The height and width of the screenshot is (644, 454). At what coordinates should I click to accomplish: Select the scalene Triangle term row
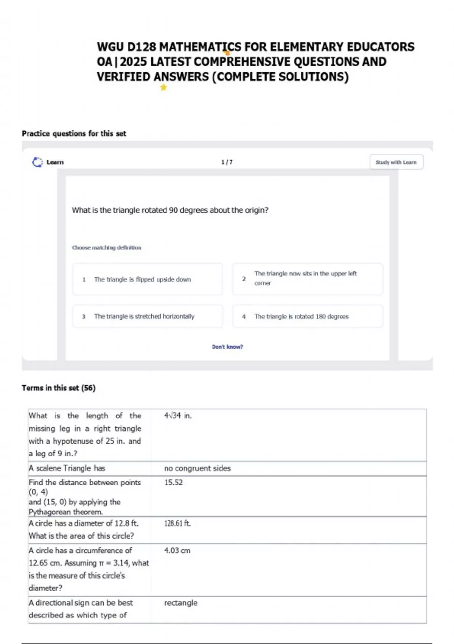coord(227,469)
